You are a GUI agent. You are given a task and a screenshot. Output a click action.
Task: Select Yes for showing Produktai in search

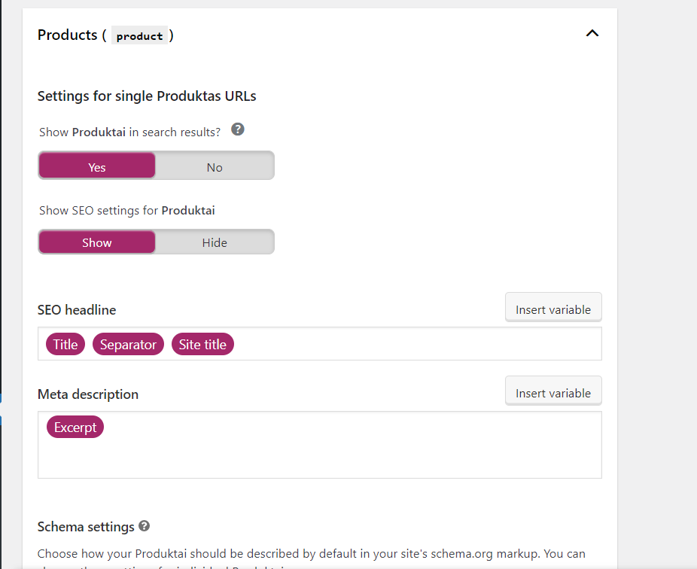click(x=97, y=166)
